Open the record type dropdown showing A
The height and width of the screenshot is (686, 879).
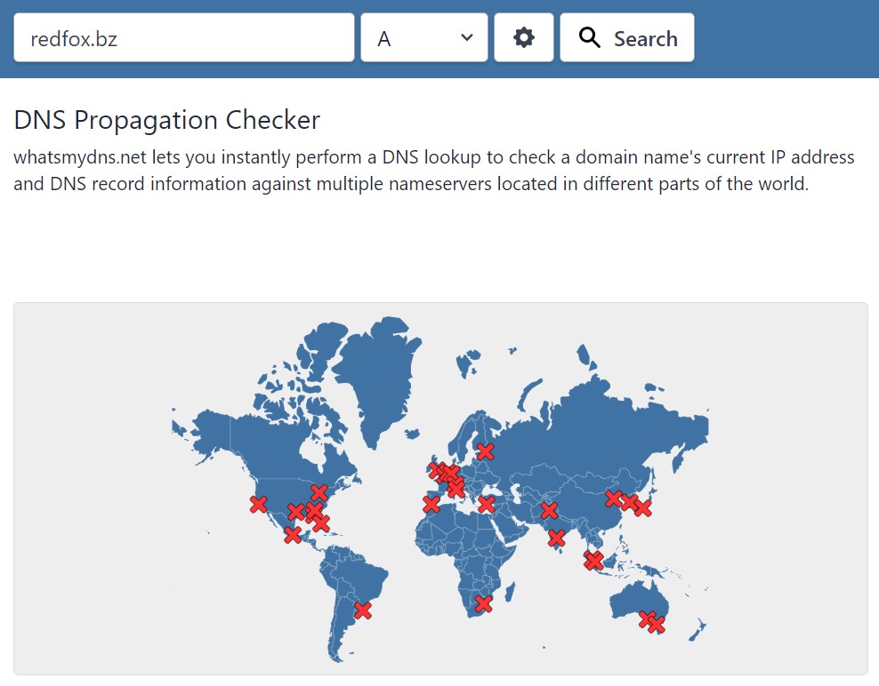[424, 37]
